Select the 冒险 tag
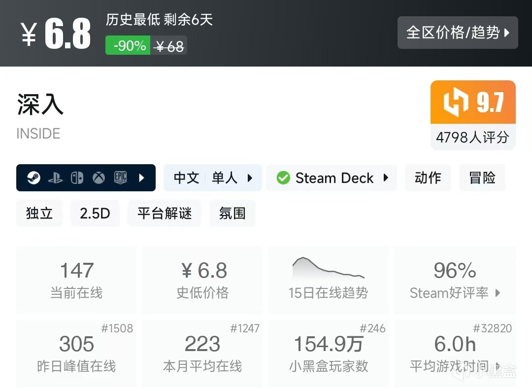 [x=482, y=178]
